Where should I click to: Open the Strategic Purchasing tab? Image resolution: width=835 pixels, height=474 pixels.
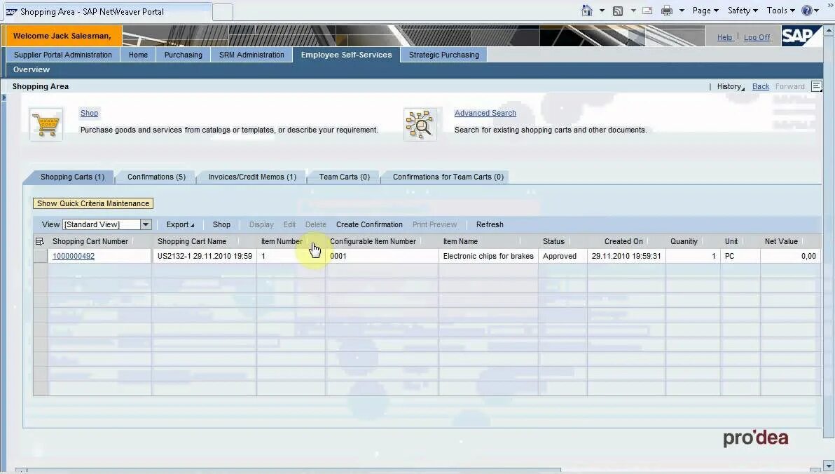pos(443,55)
